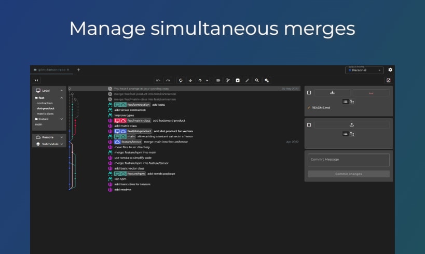Collapse the Local branches section
The image size is (425, 254).
[x=62, y=91]
